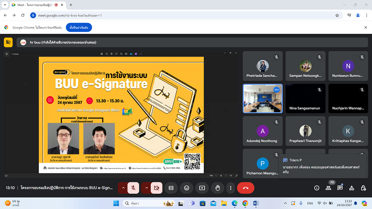Turn on the camera in Meet

156,188
